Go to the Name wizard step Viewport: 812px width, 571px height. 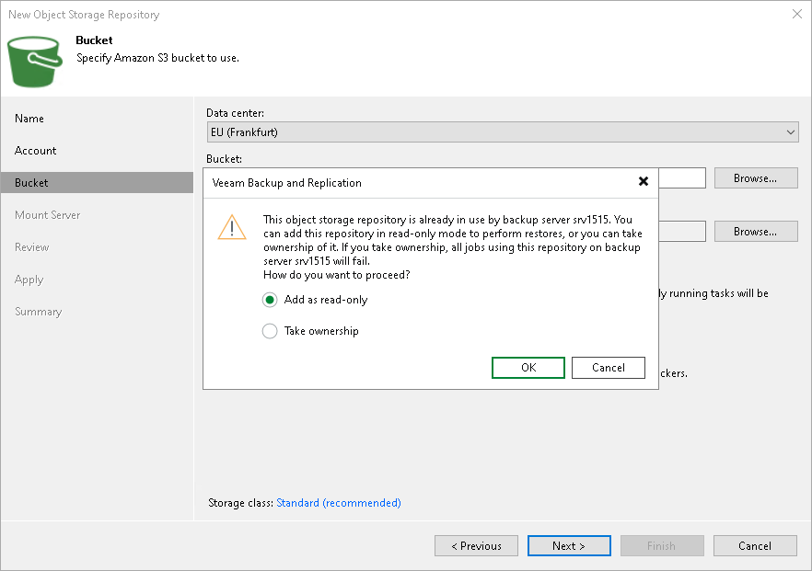(29, 119)
